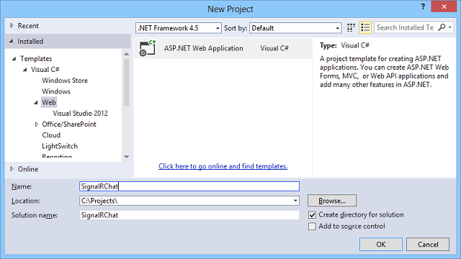The height and width of the screenshot is (259, 461).
Task: Open the Location path dropdown
Action: click(295, 201)
